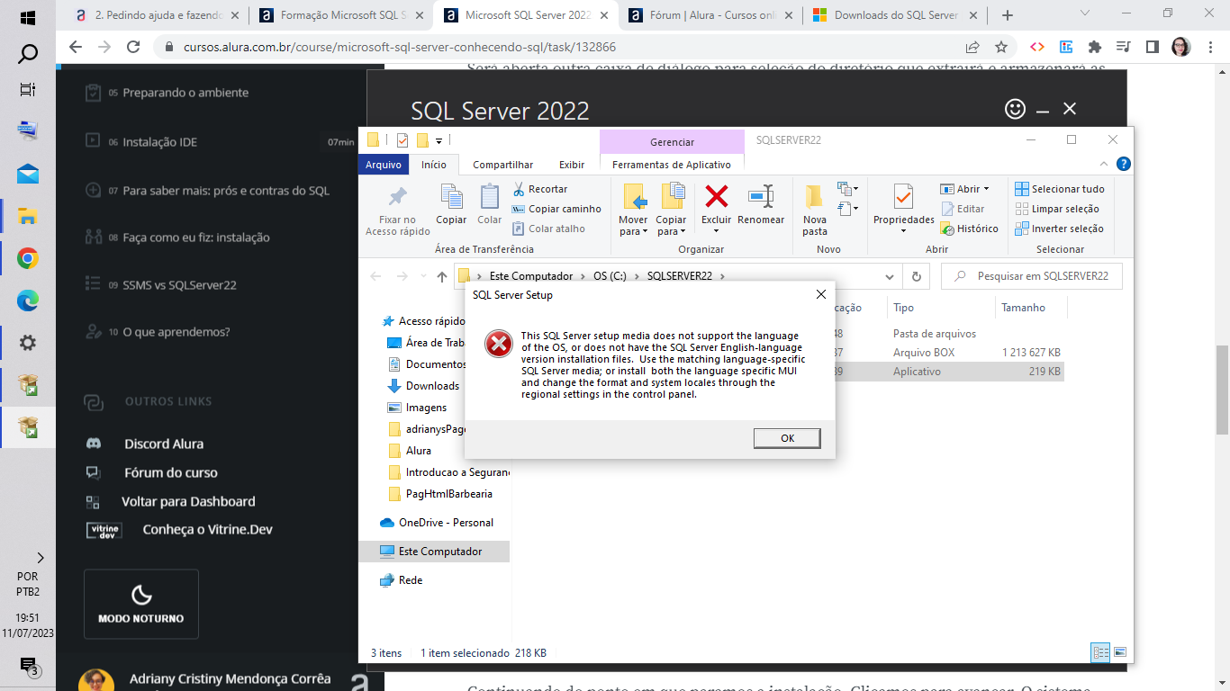The width and height of the screenshot is (1230, 691).
Task: Expand the Abrir dropdown arrow
Action: [x=986, y=189]
